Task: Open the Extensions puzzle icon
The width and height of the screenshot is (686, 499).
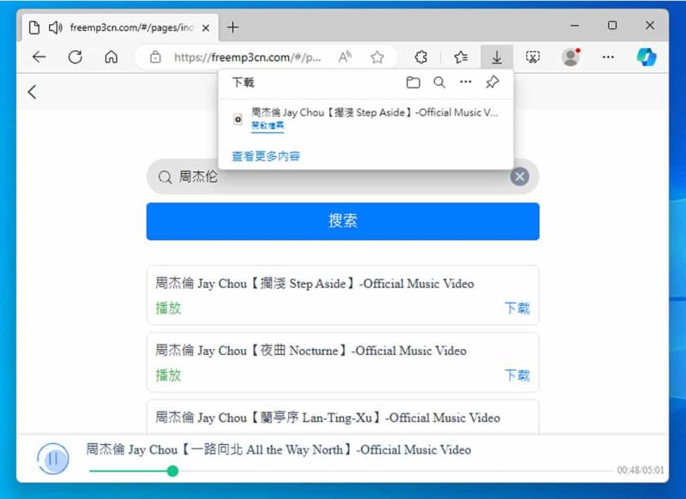Action: click(x=421, y=57)
